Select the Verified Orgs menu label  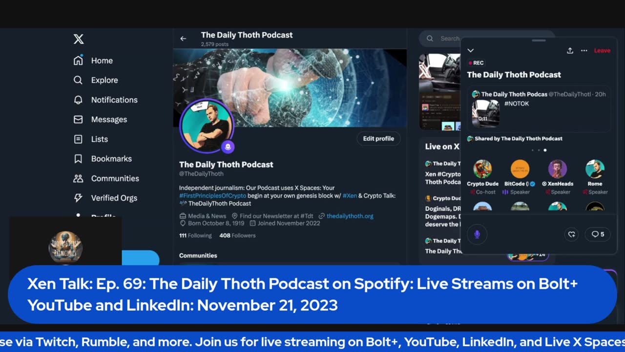[114, 198]
